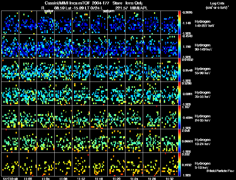Click the Hydrogen 35-55 keV color bar
This screenshot has height=180, width=236.
coord(179,94)
